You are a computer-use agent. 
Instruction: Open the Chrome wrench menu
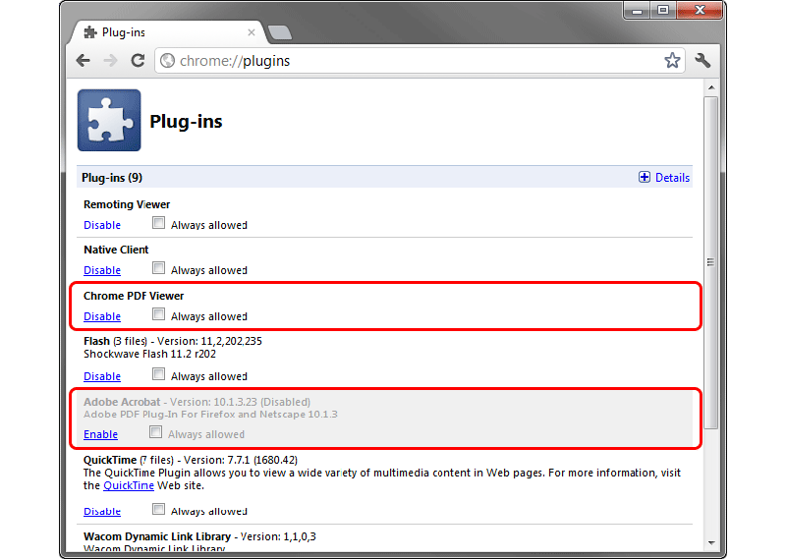click(x=702, y=61)
